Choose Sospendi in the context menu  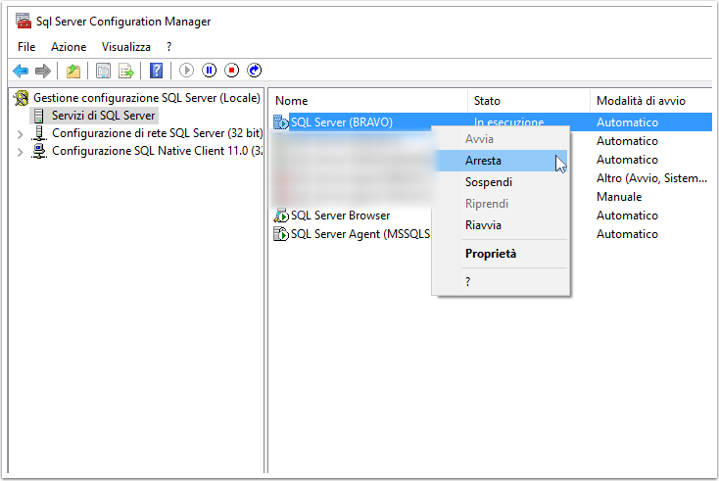coord(501,182)
